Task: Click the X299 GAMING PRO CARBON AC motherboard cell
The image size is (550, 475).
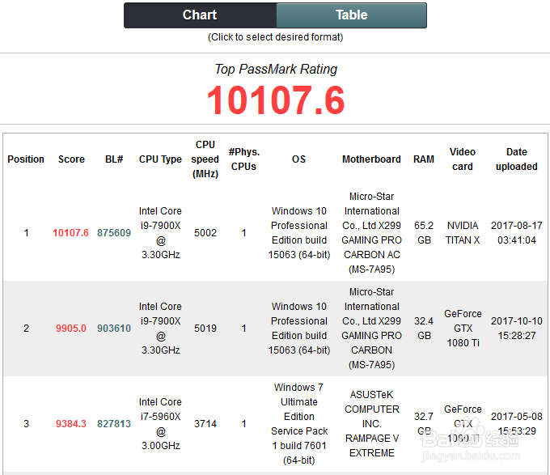Action: pos(372,232)
